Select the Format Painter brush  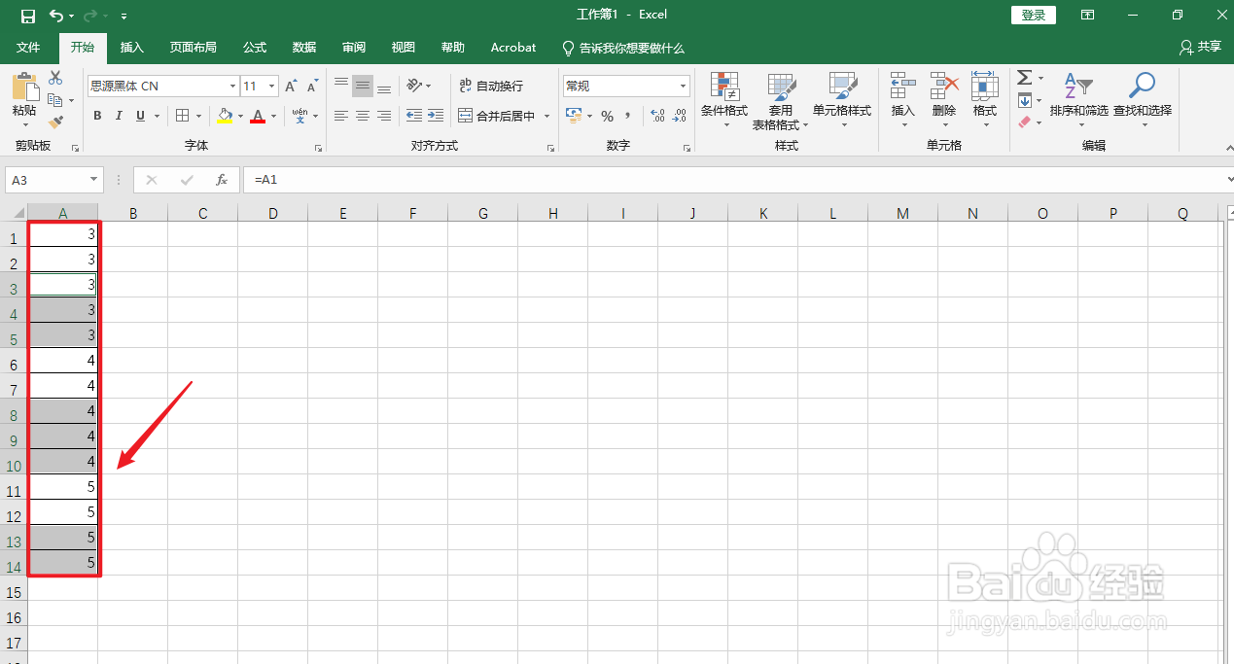coord(55,122)
